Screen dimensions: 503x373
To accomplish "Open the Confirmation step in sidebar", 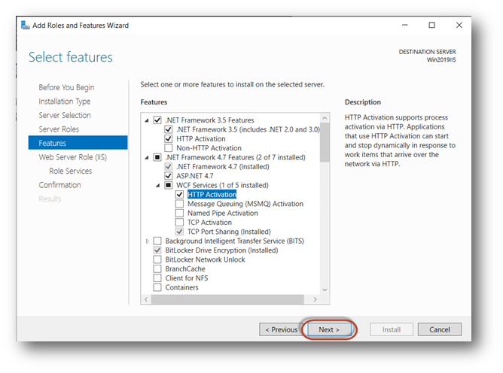I will pyautogui.click(x=59, y=185).
